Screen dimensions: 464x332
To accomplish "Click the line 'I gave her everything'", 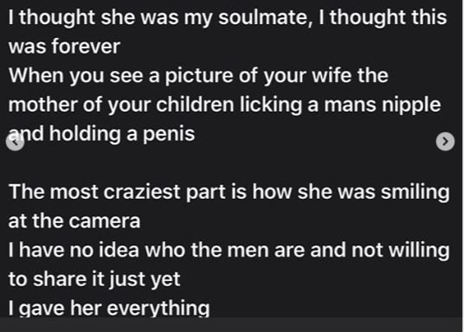I will click(x=109, y=308).
